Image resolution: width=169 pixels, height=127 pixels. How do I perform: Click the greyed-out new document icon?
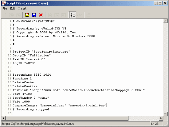coord(4,15)
